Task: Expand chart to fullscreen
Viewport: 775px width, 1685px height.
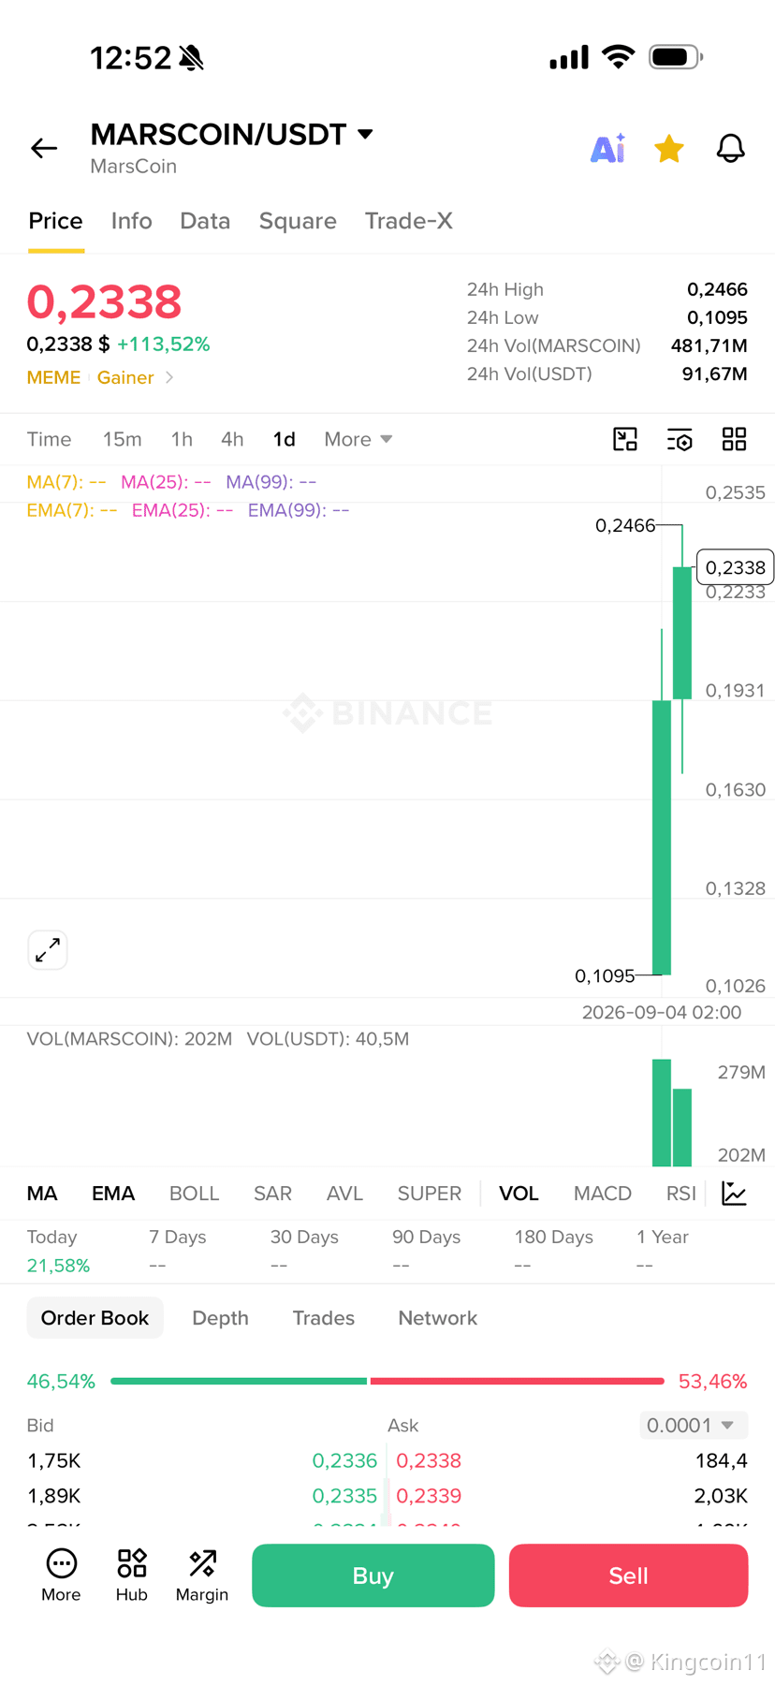Action: click(x=48, y=950)
